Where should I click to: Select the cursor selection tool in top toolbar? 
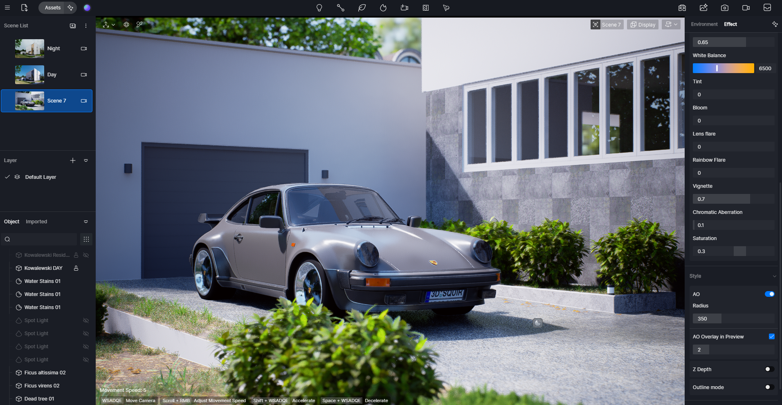click(x=446, y=8)
